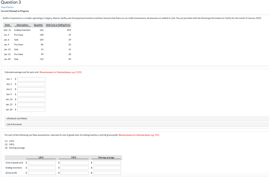Click the Quantity column header
The width and height of the screenshot is (269, 177).
[38, 25]
